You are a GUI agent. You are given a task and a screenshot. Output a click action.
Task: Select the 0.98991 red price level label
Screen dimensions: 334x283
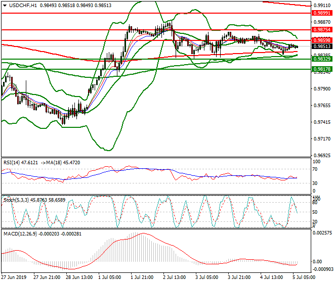[322, 13]
